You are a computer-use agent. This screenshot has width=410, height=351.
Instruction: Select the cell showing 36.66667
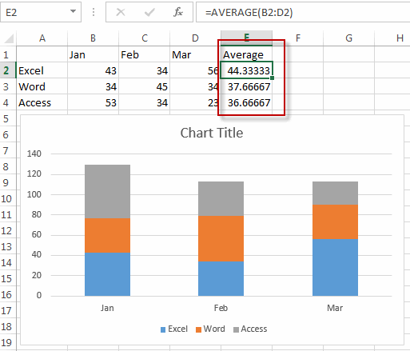coord(246,102)
